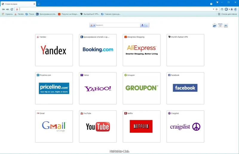Open the Craigslist speed dial tile
Viewport: 239px width, 154px height.
(185, 127)
